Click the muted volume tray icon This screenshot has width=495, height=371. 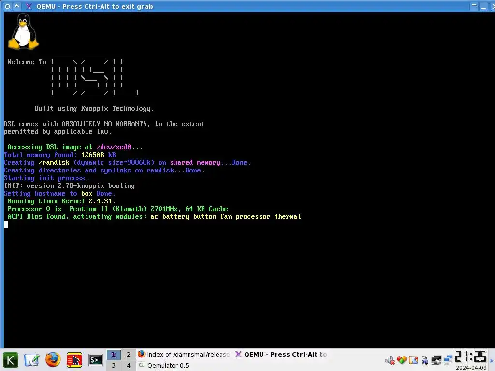tap(390, 360)
